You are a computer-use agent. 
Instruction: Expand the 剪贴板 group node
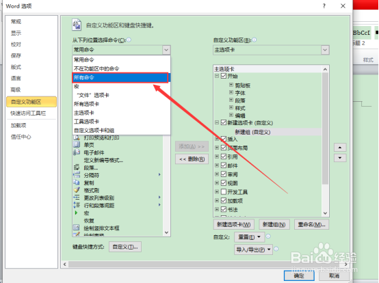coord(231,85)
